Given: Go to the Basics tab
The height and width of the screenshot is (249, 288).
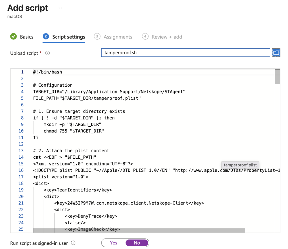Looking at the screenshot, I should (x=27, y=37).
